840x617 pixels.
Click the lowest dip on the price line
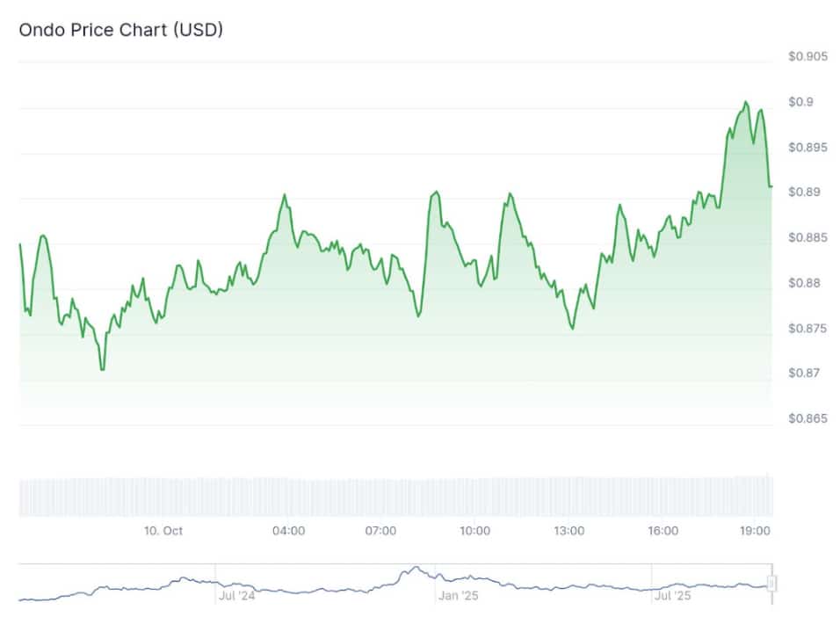click(x=102, y=370)
